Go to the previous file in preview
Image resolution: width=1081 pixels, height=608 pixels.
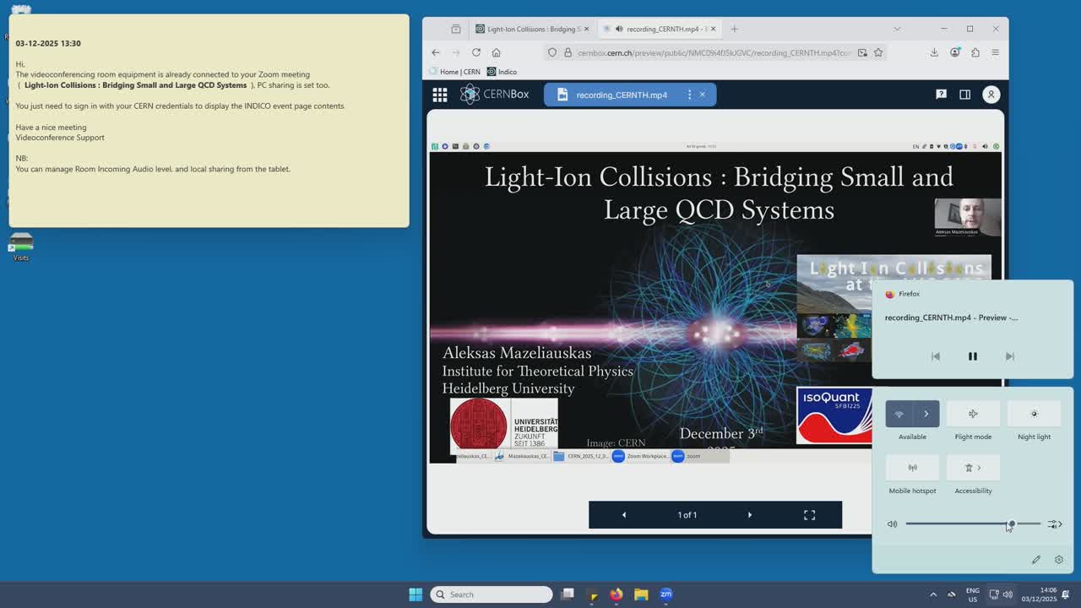pyautogui.click(x=624, y=515)
